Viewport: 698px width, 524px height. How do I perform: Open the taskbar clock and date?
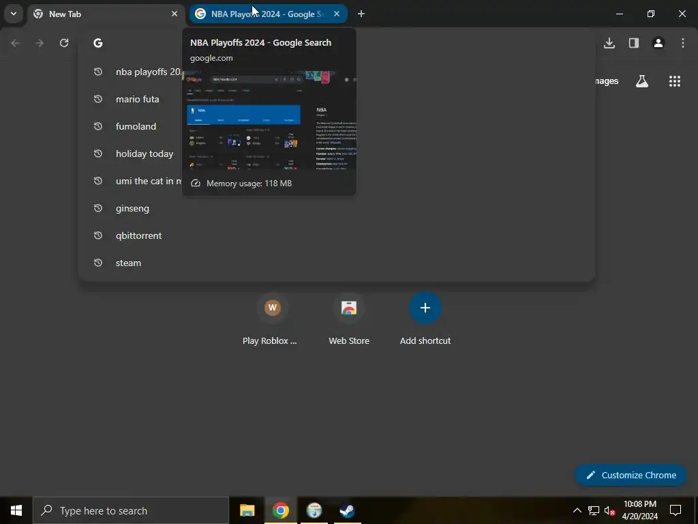coord(639,510)
